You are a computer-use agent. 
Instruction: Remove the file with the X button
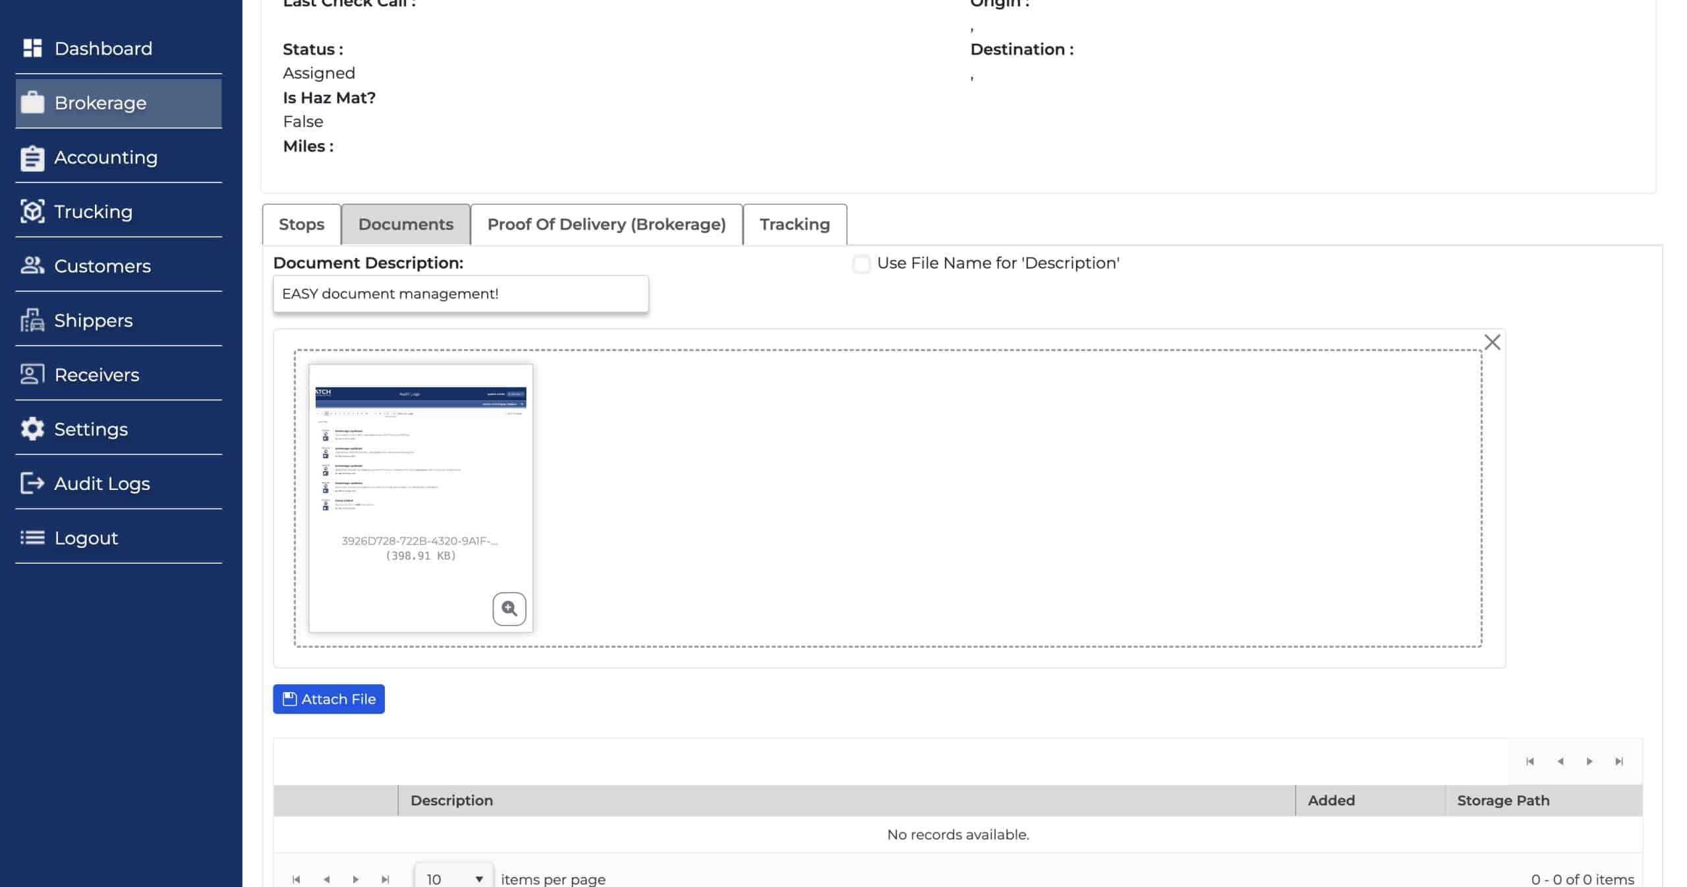tap(1492, 342)
